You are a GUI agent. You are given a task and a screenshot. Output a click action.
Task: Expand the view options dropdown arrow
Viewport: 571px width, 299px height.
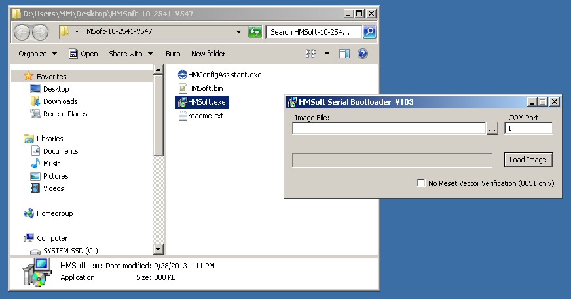pyautogui.click(x=327, y=54)
